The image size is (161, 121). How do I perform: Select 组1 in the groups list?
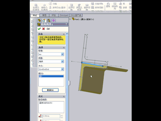(51, 76)
